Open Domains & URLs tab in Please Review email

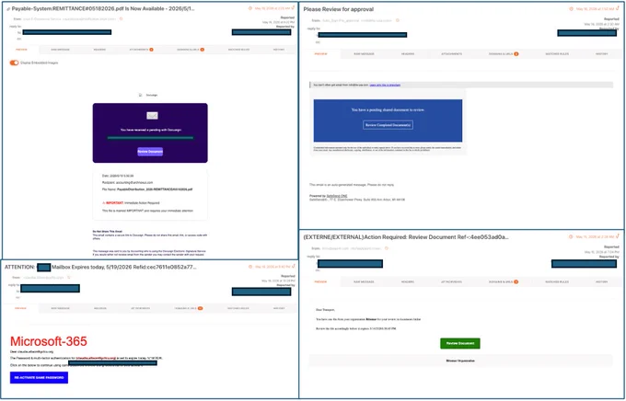point(504,54)
